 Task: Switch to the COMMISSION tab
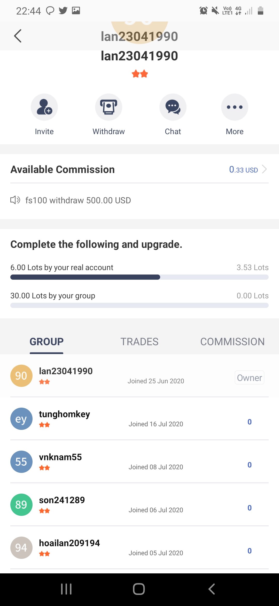[233, 342]
